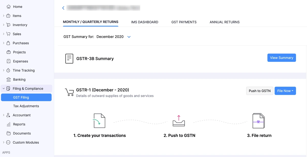
Task: Expand the Custom Modules chevron
Action: click(4, 142)
